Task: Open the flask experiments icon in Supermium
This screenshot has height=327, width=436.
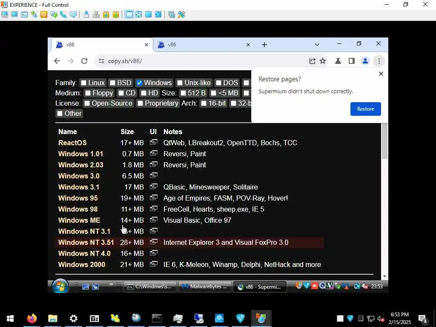Action: 338,61
